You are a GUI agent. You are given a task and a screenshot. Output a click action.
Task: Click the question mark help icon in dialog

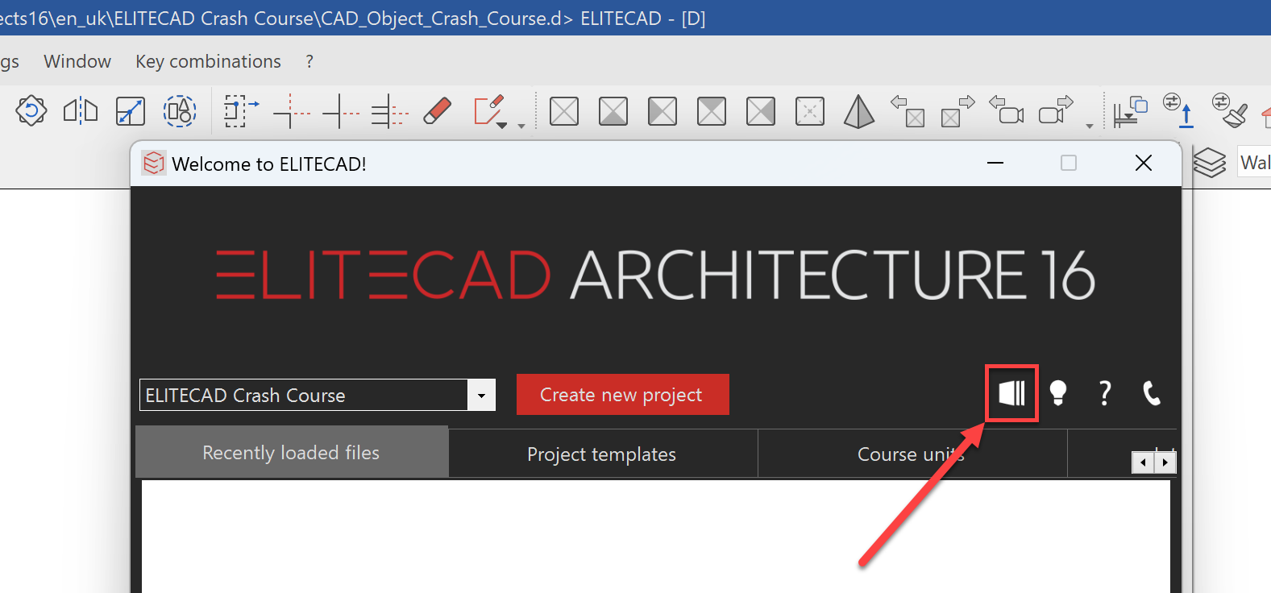click(x=1105, y=393)
